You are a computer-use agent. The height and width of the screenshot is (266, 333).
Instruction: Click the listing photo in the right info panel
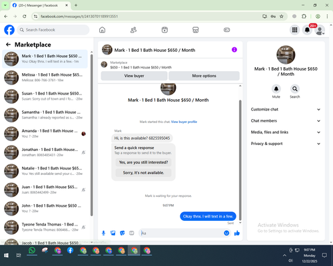click(286, 55)
